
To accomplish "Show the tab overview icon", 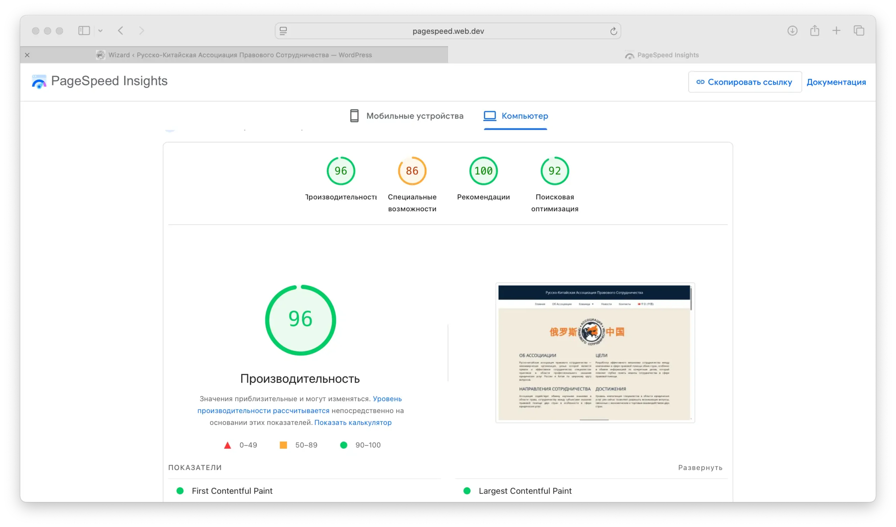I will click(x=859, y=30).
